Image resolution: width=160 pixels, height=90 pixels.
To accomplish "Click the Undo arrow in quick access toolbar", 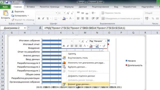I will click(x=11, y=2).
